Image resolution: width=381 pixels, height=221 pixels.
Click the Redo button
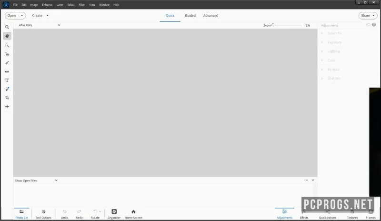pos(79,214)
